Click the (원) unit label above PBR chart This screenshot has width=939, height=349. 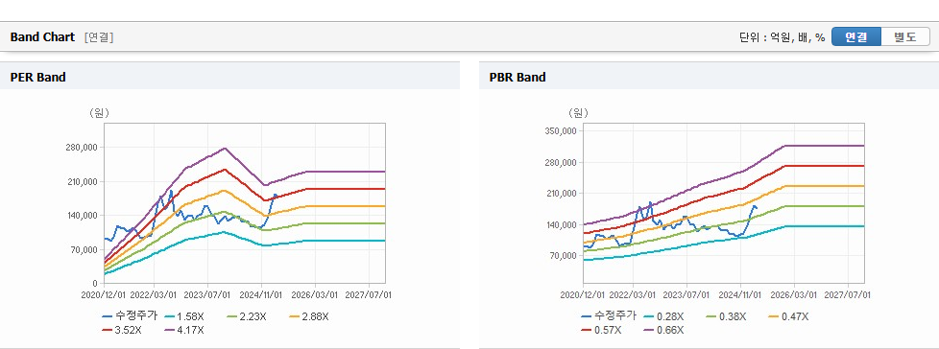tap(579, 112)
